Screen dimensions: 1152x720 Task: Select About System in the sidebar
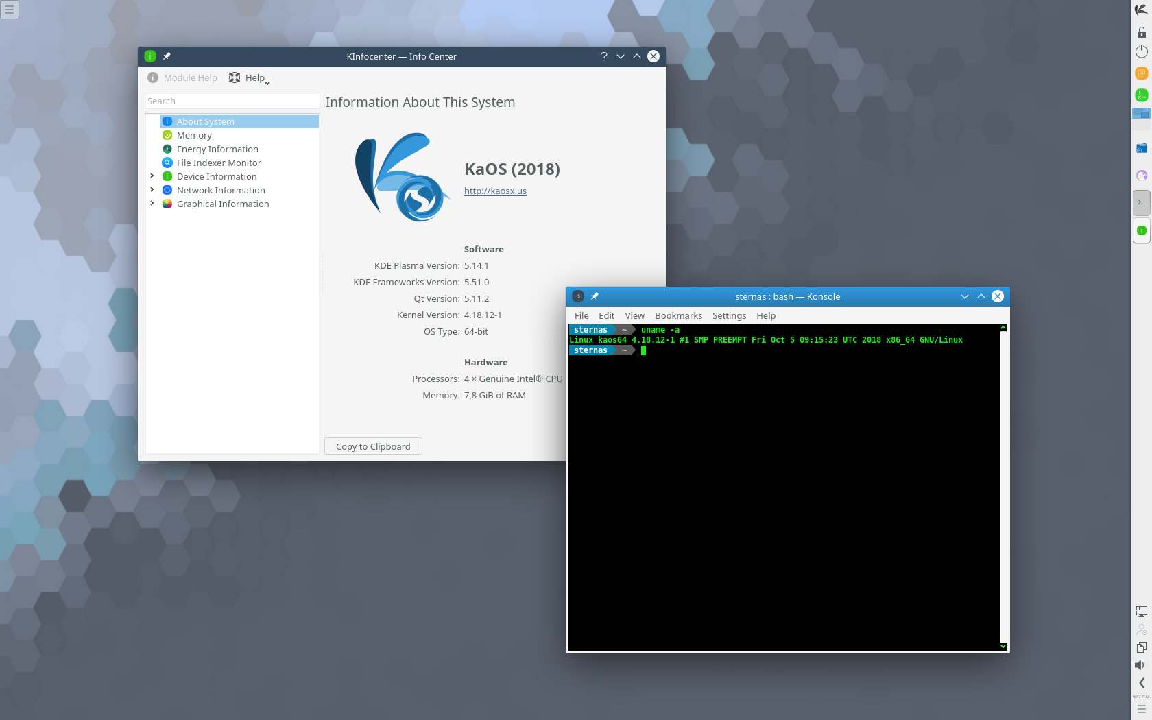[239, 121]
